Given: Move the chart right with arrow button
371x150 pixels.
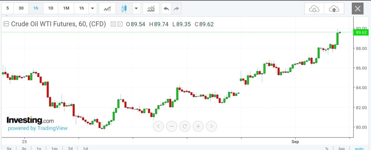Looking at the screenshot, I should (x=211, y=126).
